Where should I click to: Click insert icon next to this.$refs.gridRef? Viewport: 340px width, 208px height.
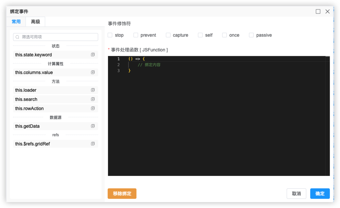click(93, 144)
